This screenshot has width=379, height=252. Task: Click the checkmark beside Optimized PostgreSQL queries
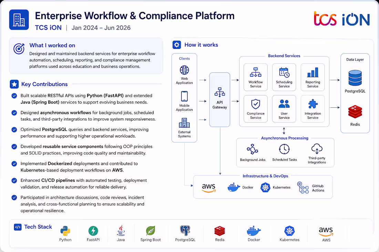point(14,130)
